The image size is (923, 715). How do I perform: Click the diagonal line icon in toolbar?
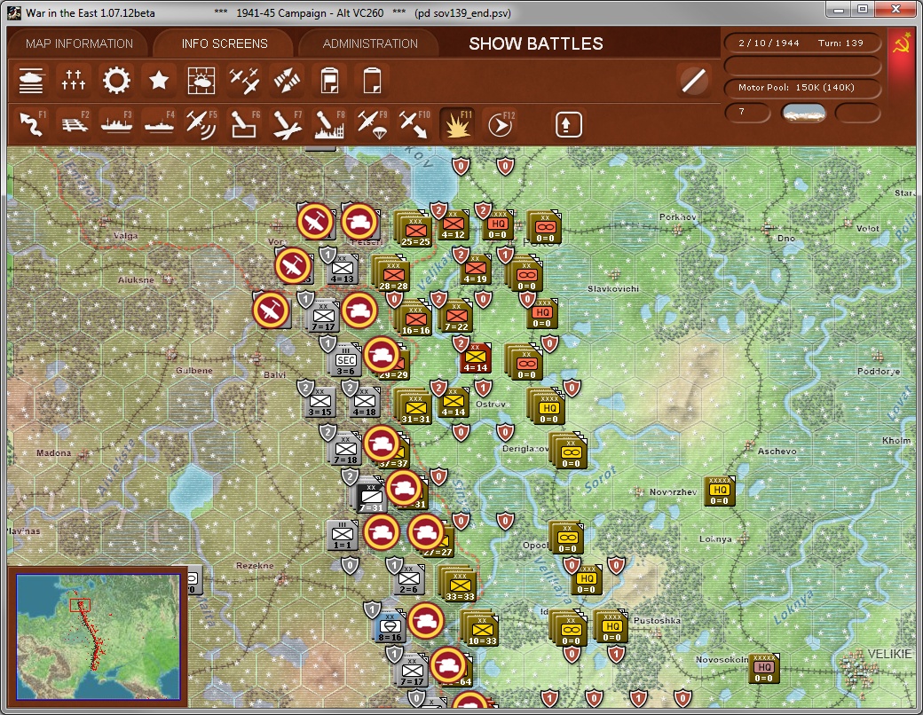pos(693,81)
